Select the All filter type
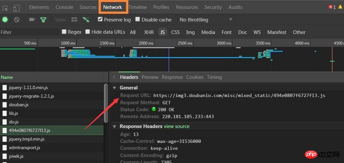This screenshot has height=163, width=344. coord(133,32)
